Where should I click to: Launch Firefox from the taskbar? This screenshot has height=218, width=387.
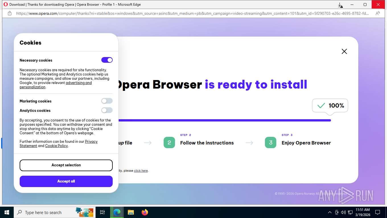145,212
